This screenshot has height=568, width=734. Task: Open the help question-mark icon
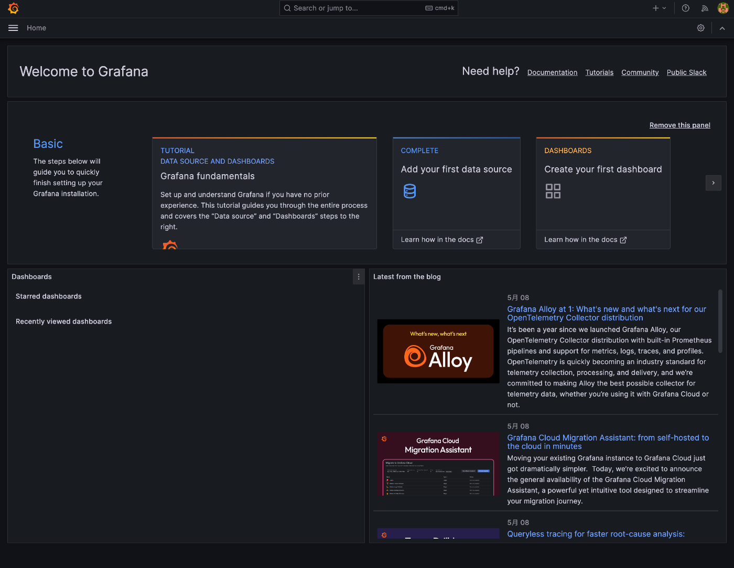tap(686, 8)
